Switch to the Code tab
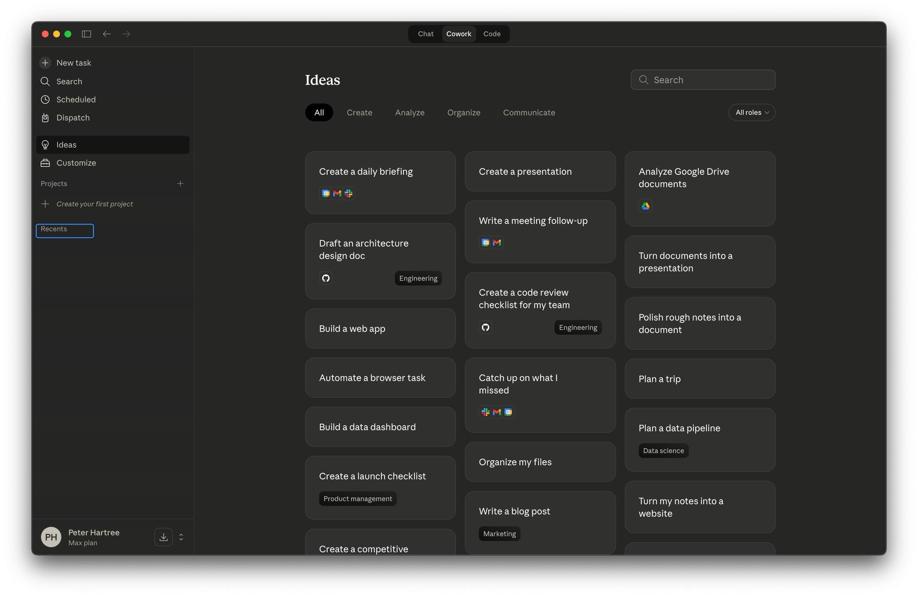Image resolution: width=918 pixels, height=597 pixels. (x=492, y=34)
